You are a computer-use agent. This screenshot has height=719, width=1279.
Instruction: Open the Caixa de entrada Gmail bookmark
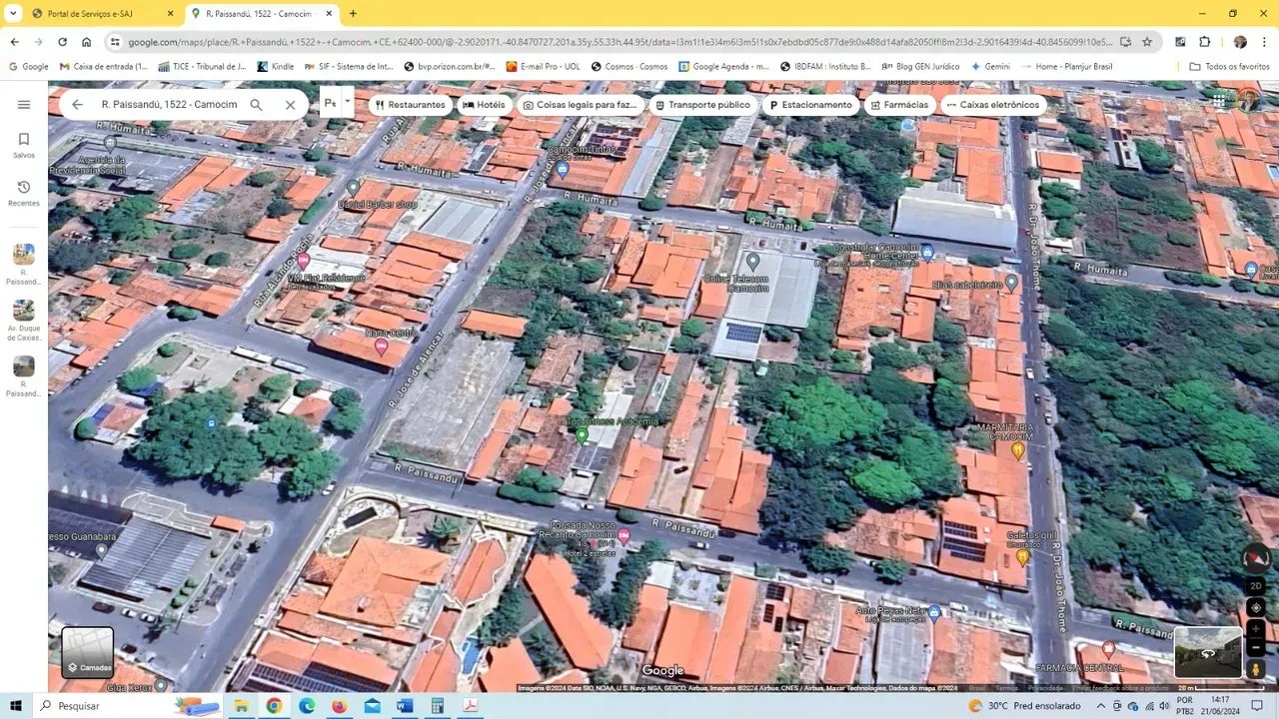(x=103, y=67)
